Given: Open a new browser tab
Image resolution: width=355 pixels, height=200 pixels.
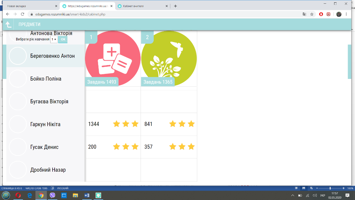Looking at the screenshot, I should [175, 6].
